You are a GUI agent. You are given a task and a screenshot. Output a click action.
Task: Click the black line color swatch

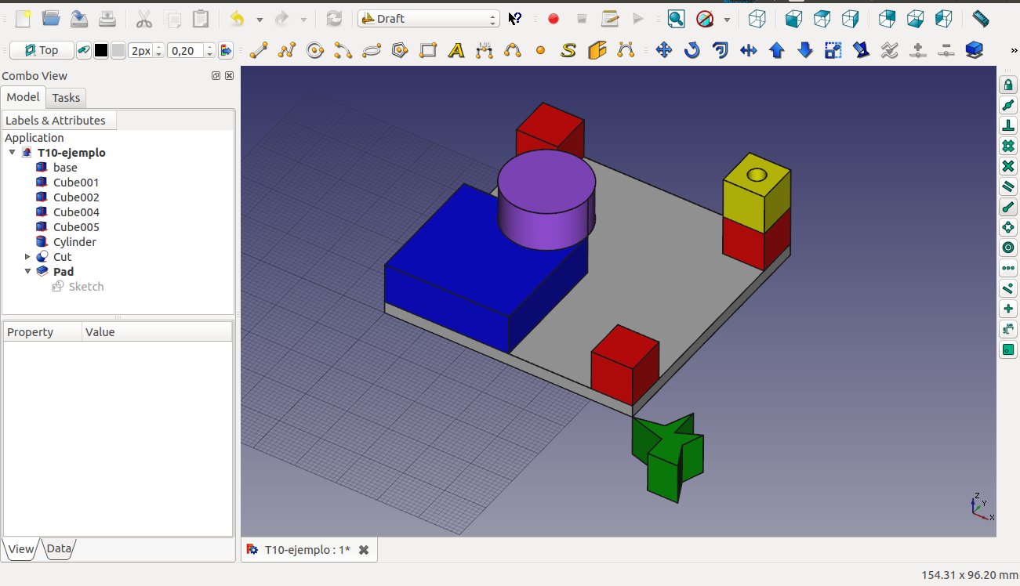click(101, 51)
